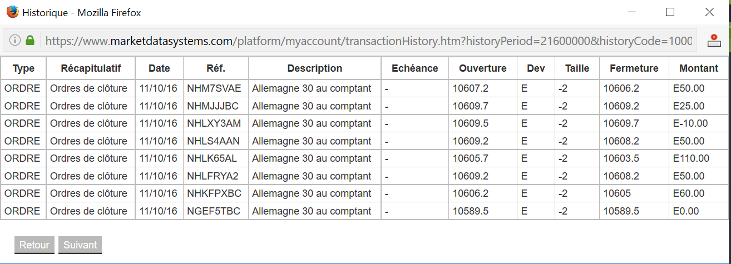This screenshot has width=731, height=264.
Task: Click the site information (i) icon
Action: (15, 41)
